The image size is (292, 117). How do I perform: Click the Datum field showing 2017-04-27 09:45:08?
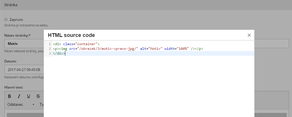pos(24,70)
